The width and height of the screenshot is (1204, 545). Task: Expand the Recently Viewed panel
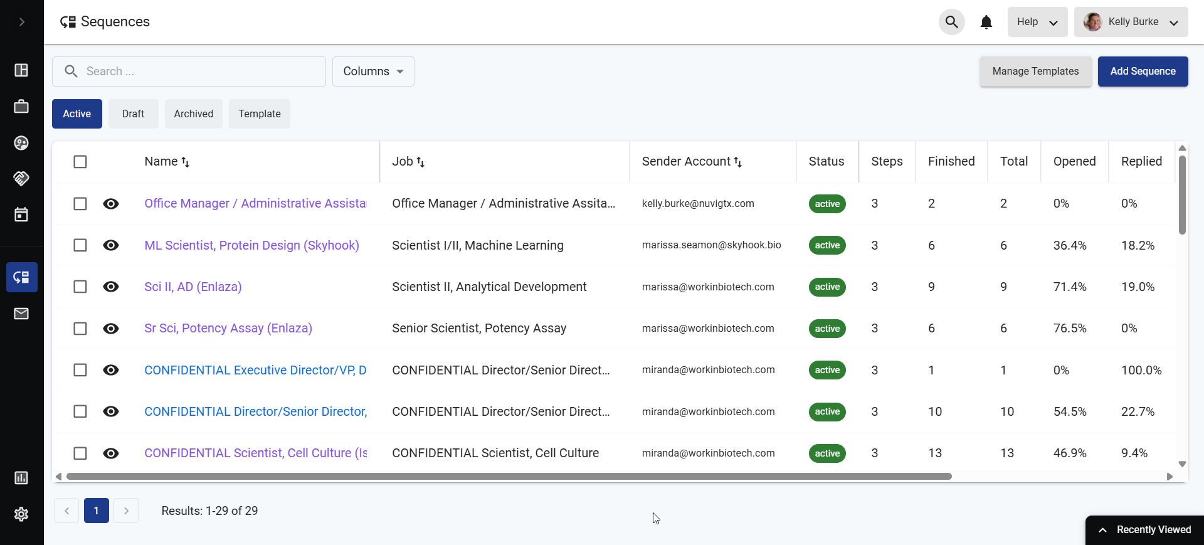[x=1144, y=530]
